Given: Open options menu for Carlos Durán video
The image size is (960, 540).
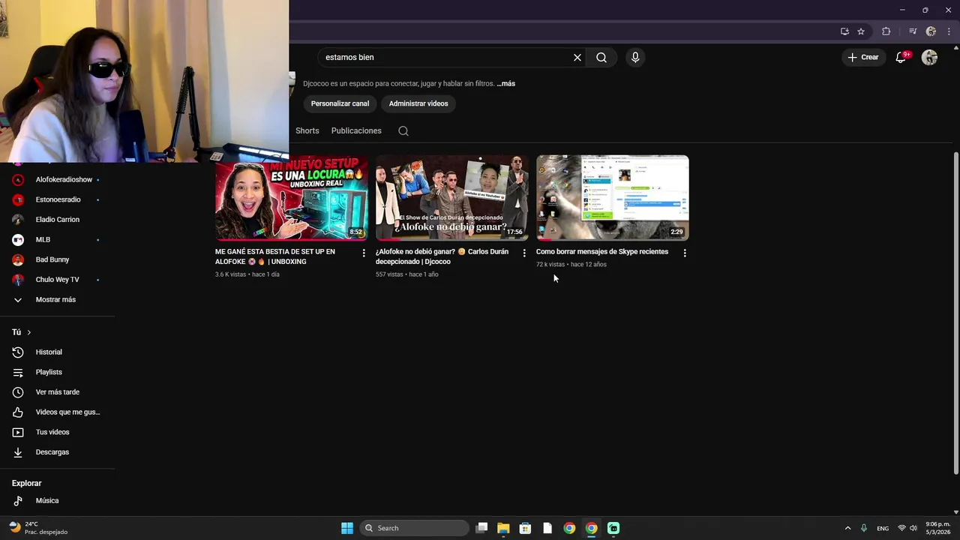Looking at the screenshot, I should (x=524, y=253).
